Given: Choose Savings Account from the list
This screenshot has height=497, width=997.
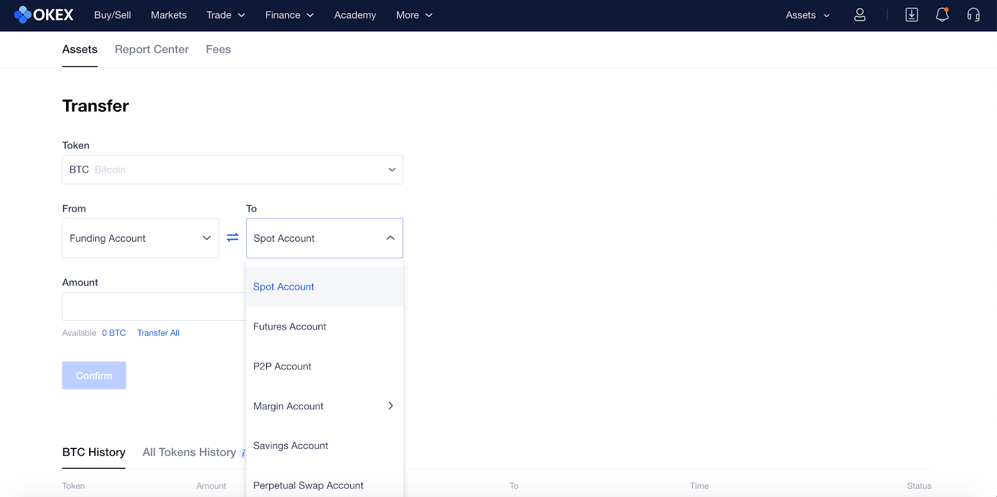Looking at the screenshot, I should (x=290, y=446).
